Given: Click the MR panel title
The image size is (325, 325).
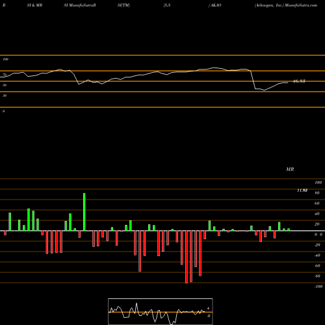Looking at the screenshot, I should (290, 169).
